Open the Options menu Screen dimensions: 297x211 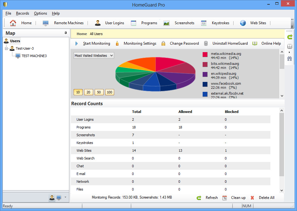pos(41,13)
